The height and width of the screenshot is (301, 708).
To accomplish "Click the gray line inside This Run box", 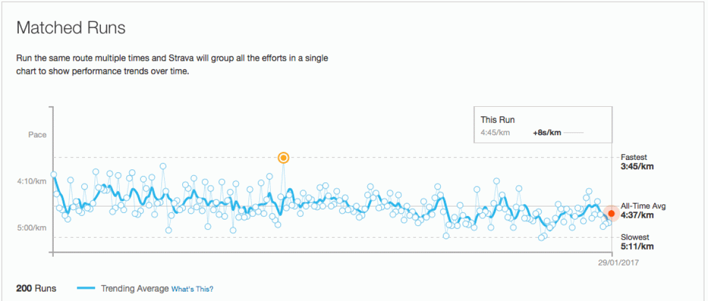I will coord(573,133).
